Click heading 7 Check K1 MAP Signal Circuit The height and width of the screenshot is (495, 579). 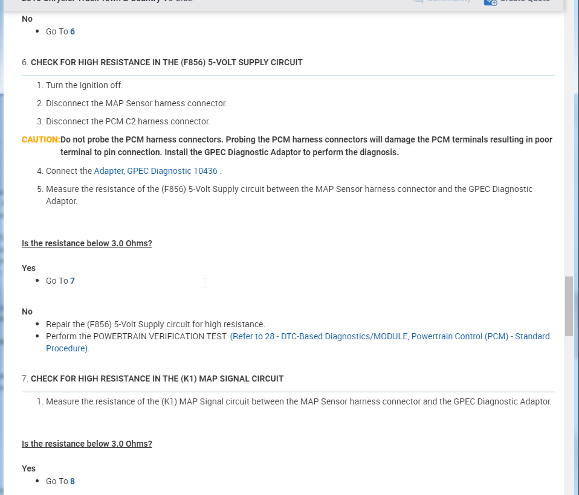point(157,379)
